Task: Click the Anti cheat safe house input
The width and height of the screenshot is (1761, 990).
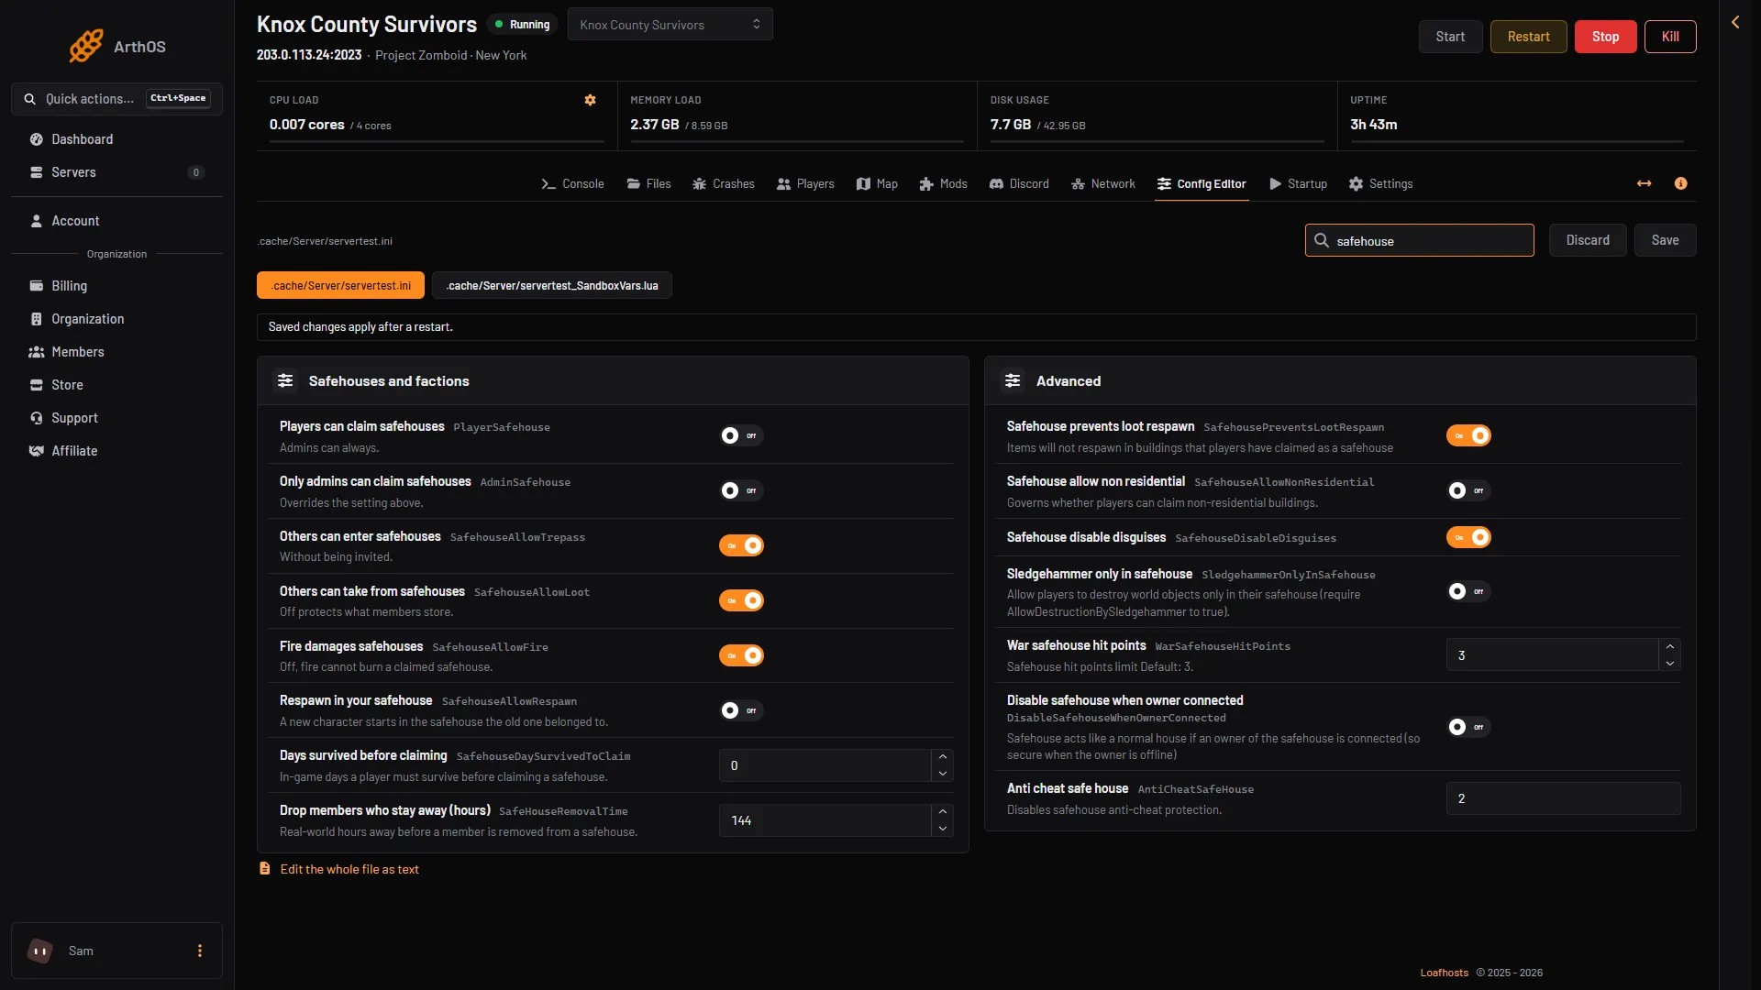Action: [x=1563, y=798]
